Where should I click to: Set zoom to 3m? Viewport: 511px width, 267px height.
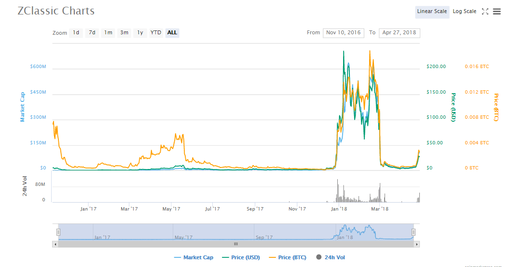pos(124,33)
